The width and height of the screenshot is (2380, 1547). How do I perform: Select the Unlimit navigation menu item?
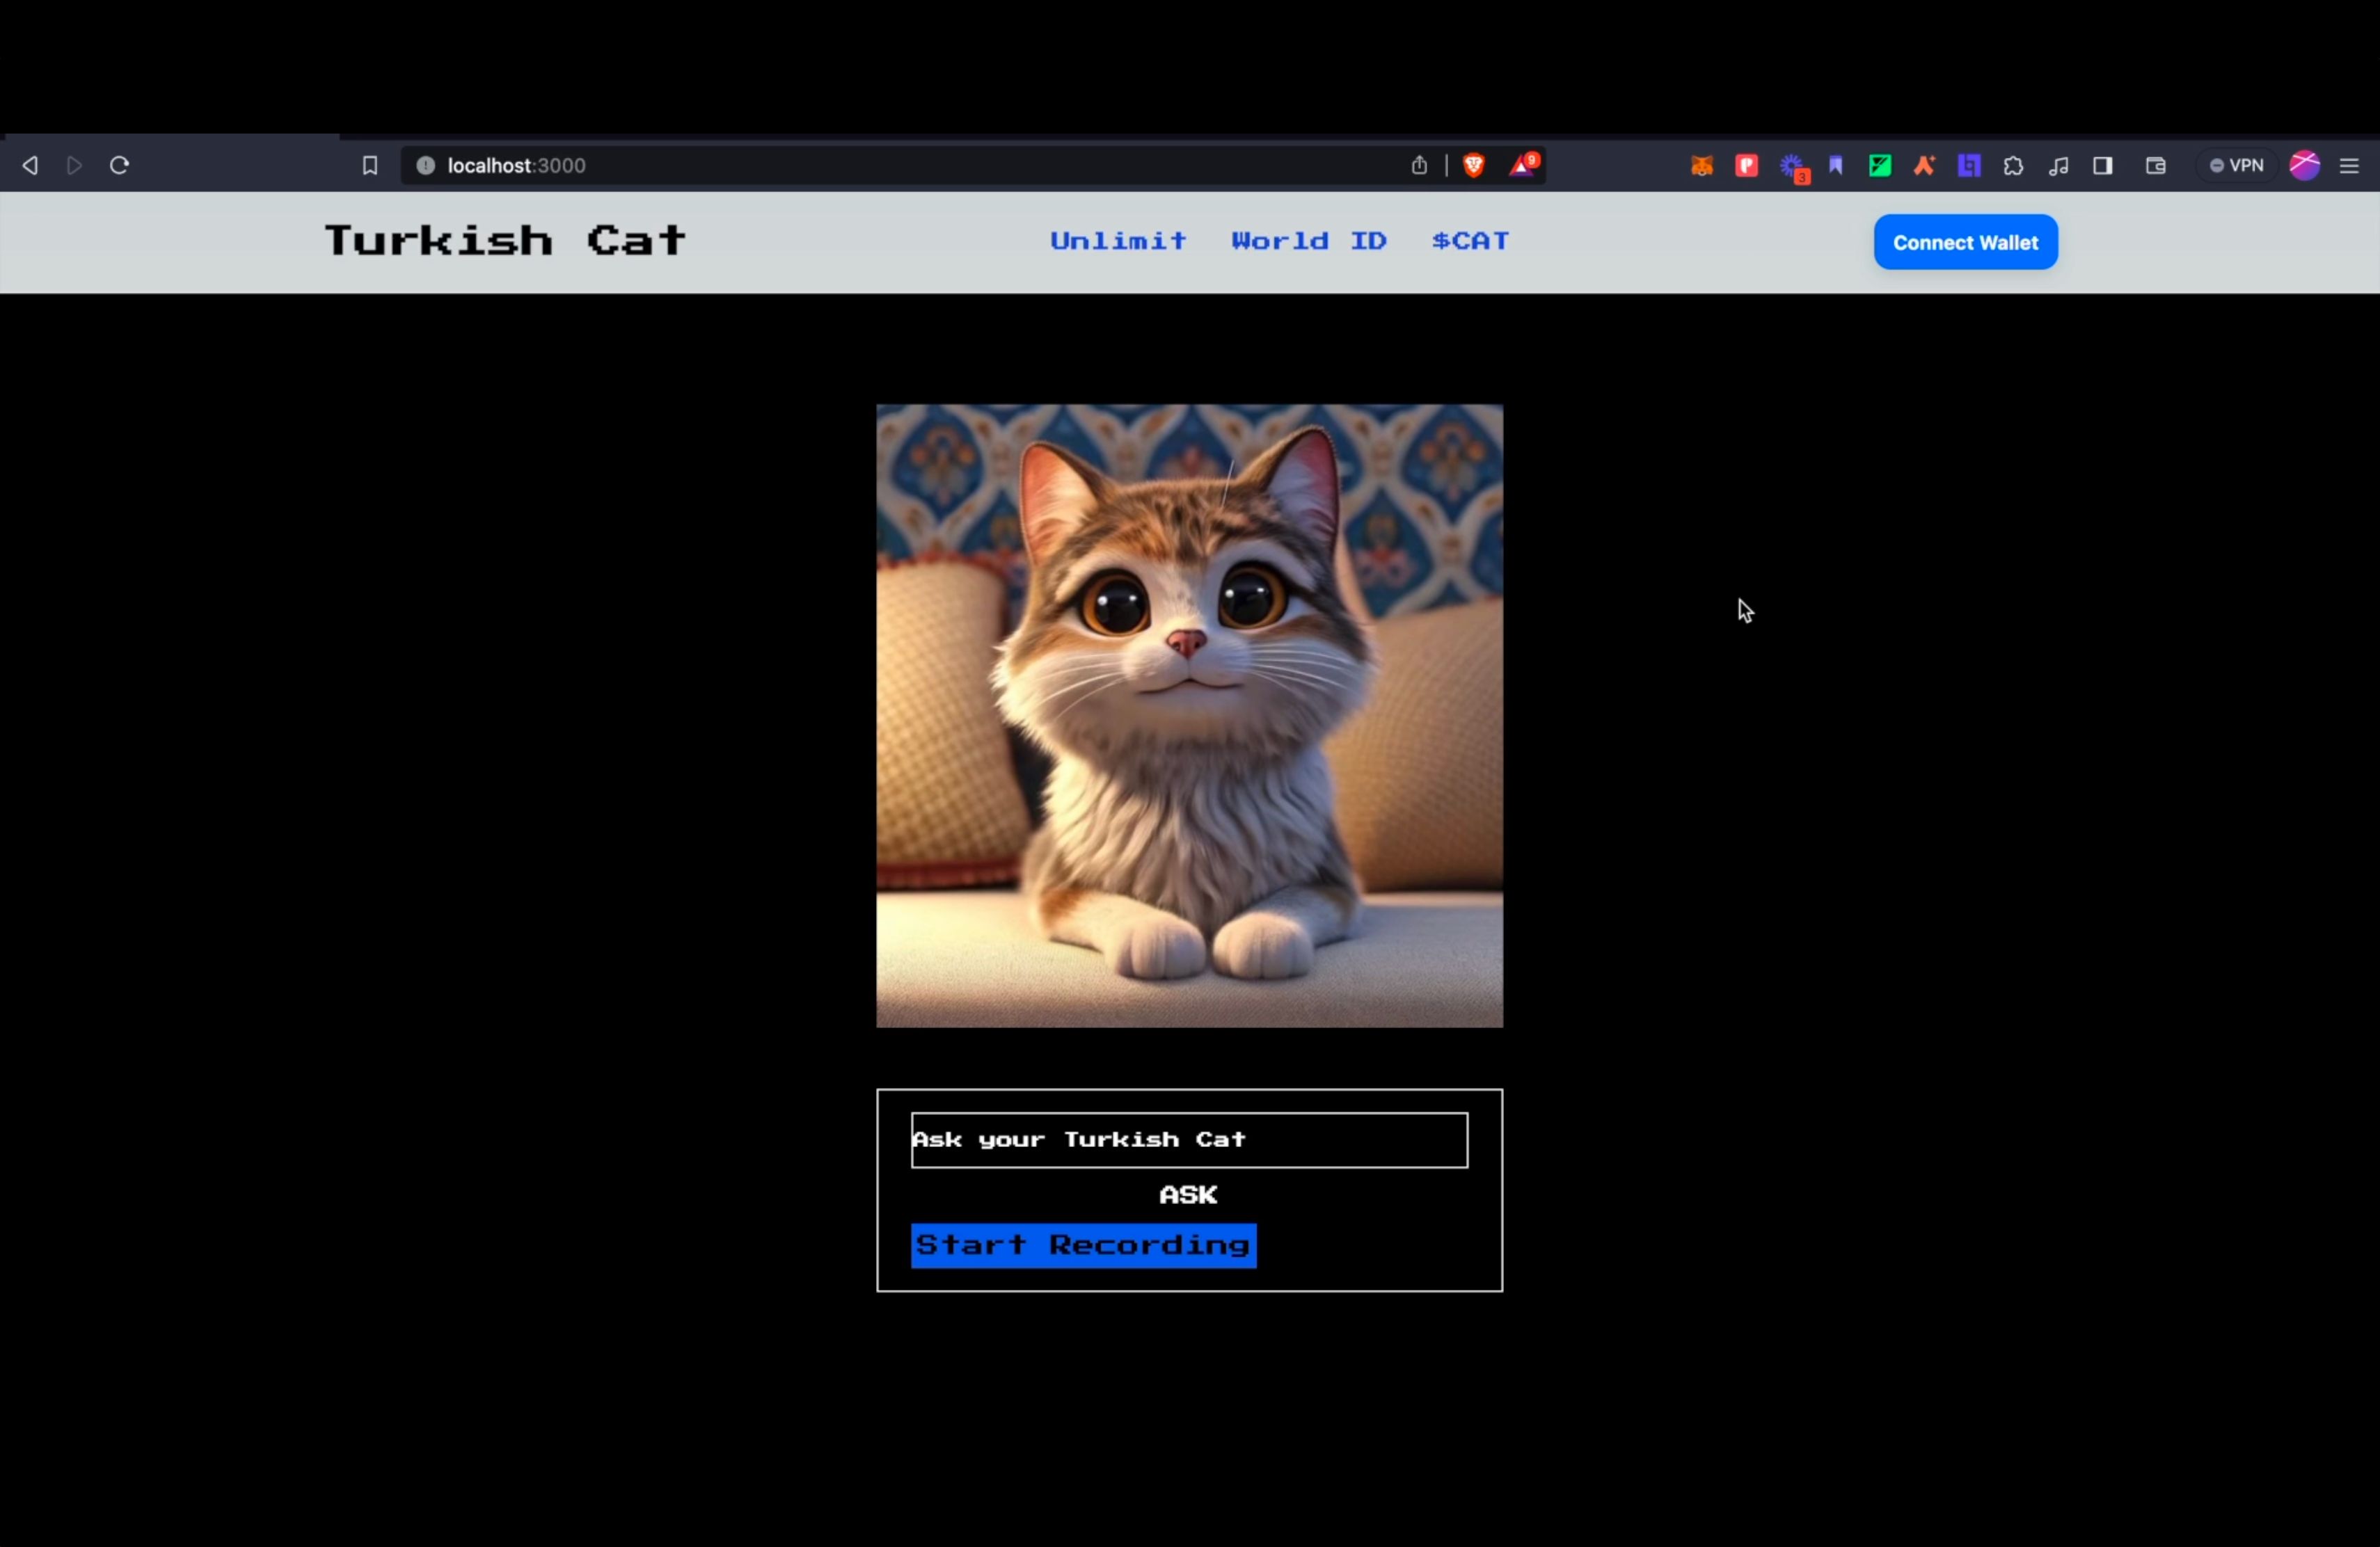pos(1117,241)
